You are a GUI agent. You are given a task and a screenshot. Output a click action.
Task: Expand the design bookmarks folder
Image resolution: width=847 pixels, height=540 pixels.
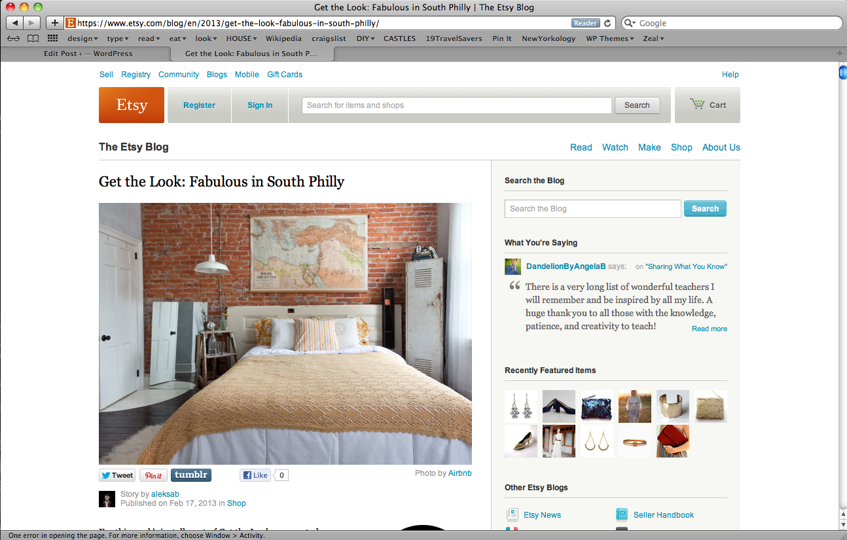coord(82,39)
